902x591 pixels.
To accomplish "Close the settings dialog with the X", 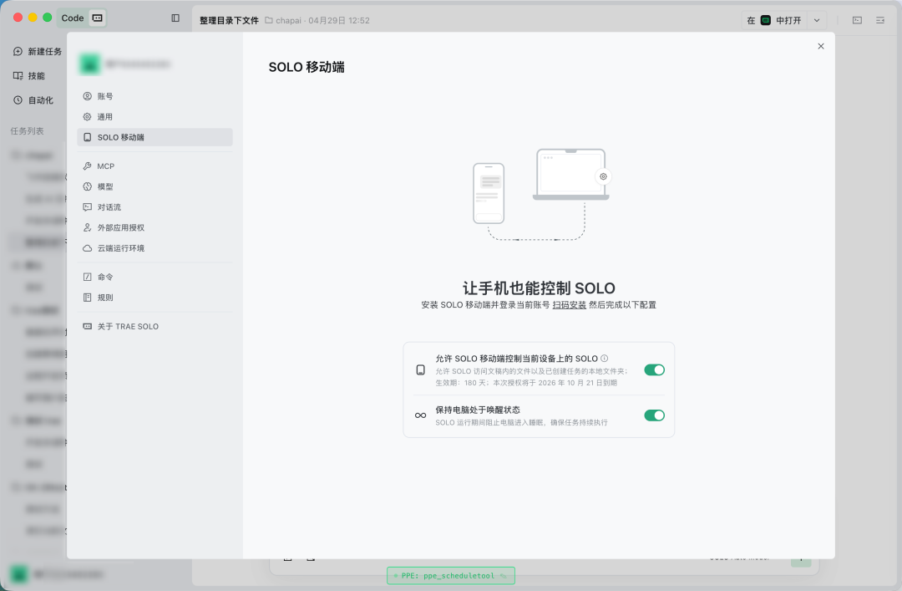I will [821, 46].
